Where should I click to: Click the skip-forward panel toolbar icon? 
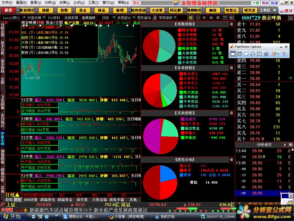coord(232,18)
